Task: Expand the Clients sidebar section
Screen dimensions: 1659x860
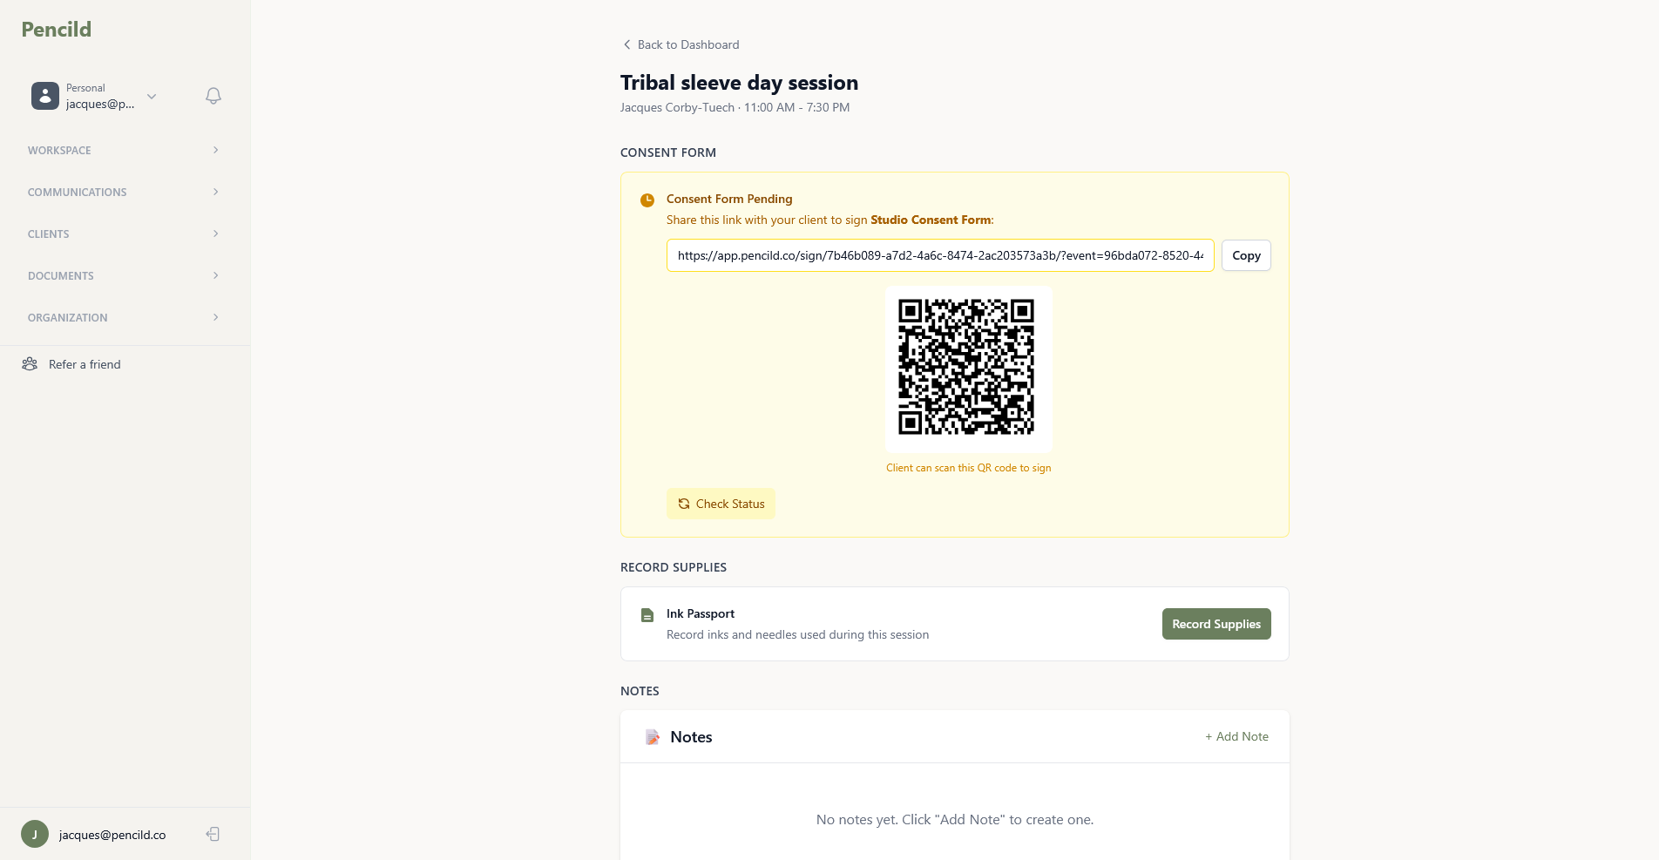Action: click(123, 234)
